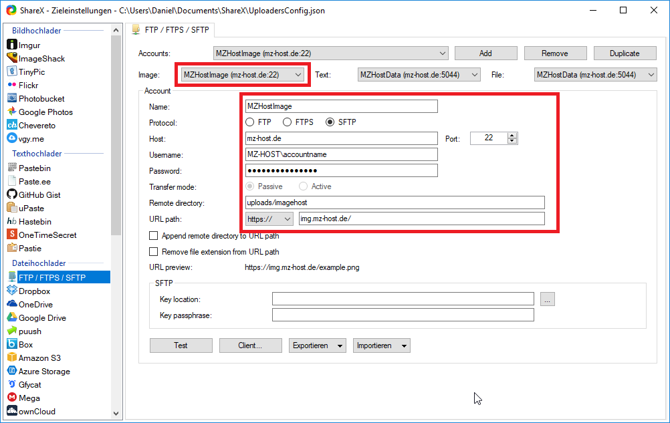Image resolution: width=670 pixels, height=423 pixels.
Task: Choose the Pastie icon
Action: coord(12,248)
